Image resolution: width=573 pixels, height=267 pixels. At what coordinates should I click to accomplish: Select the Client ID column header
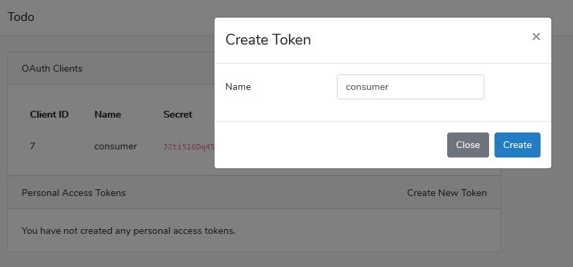[49, 114]
